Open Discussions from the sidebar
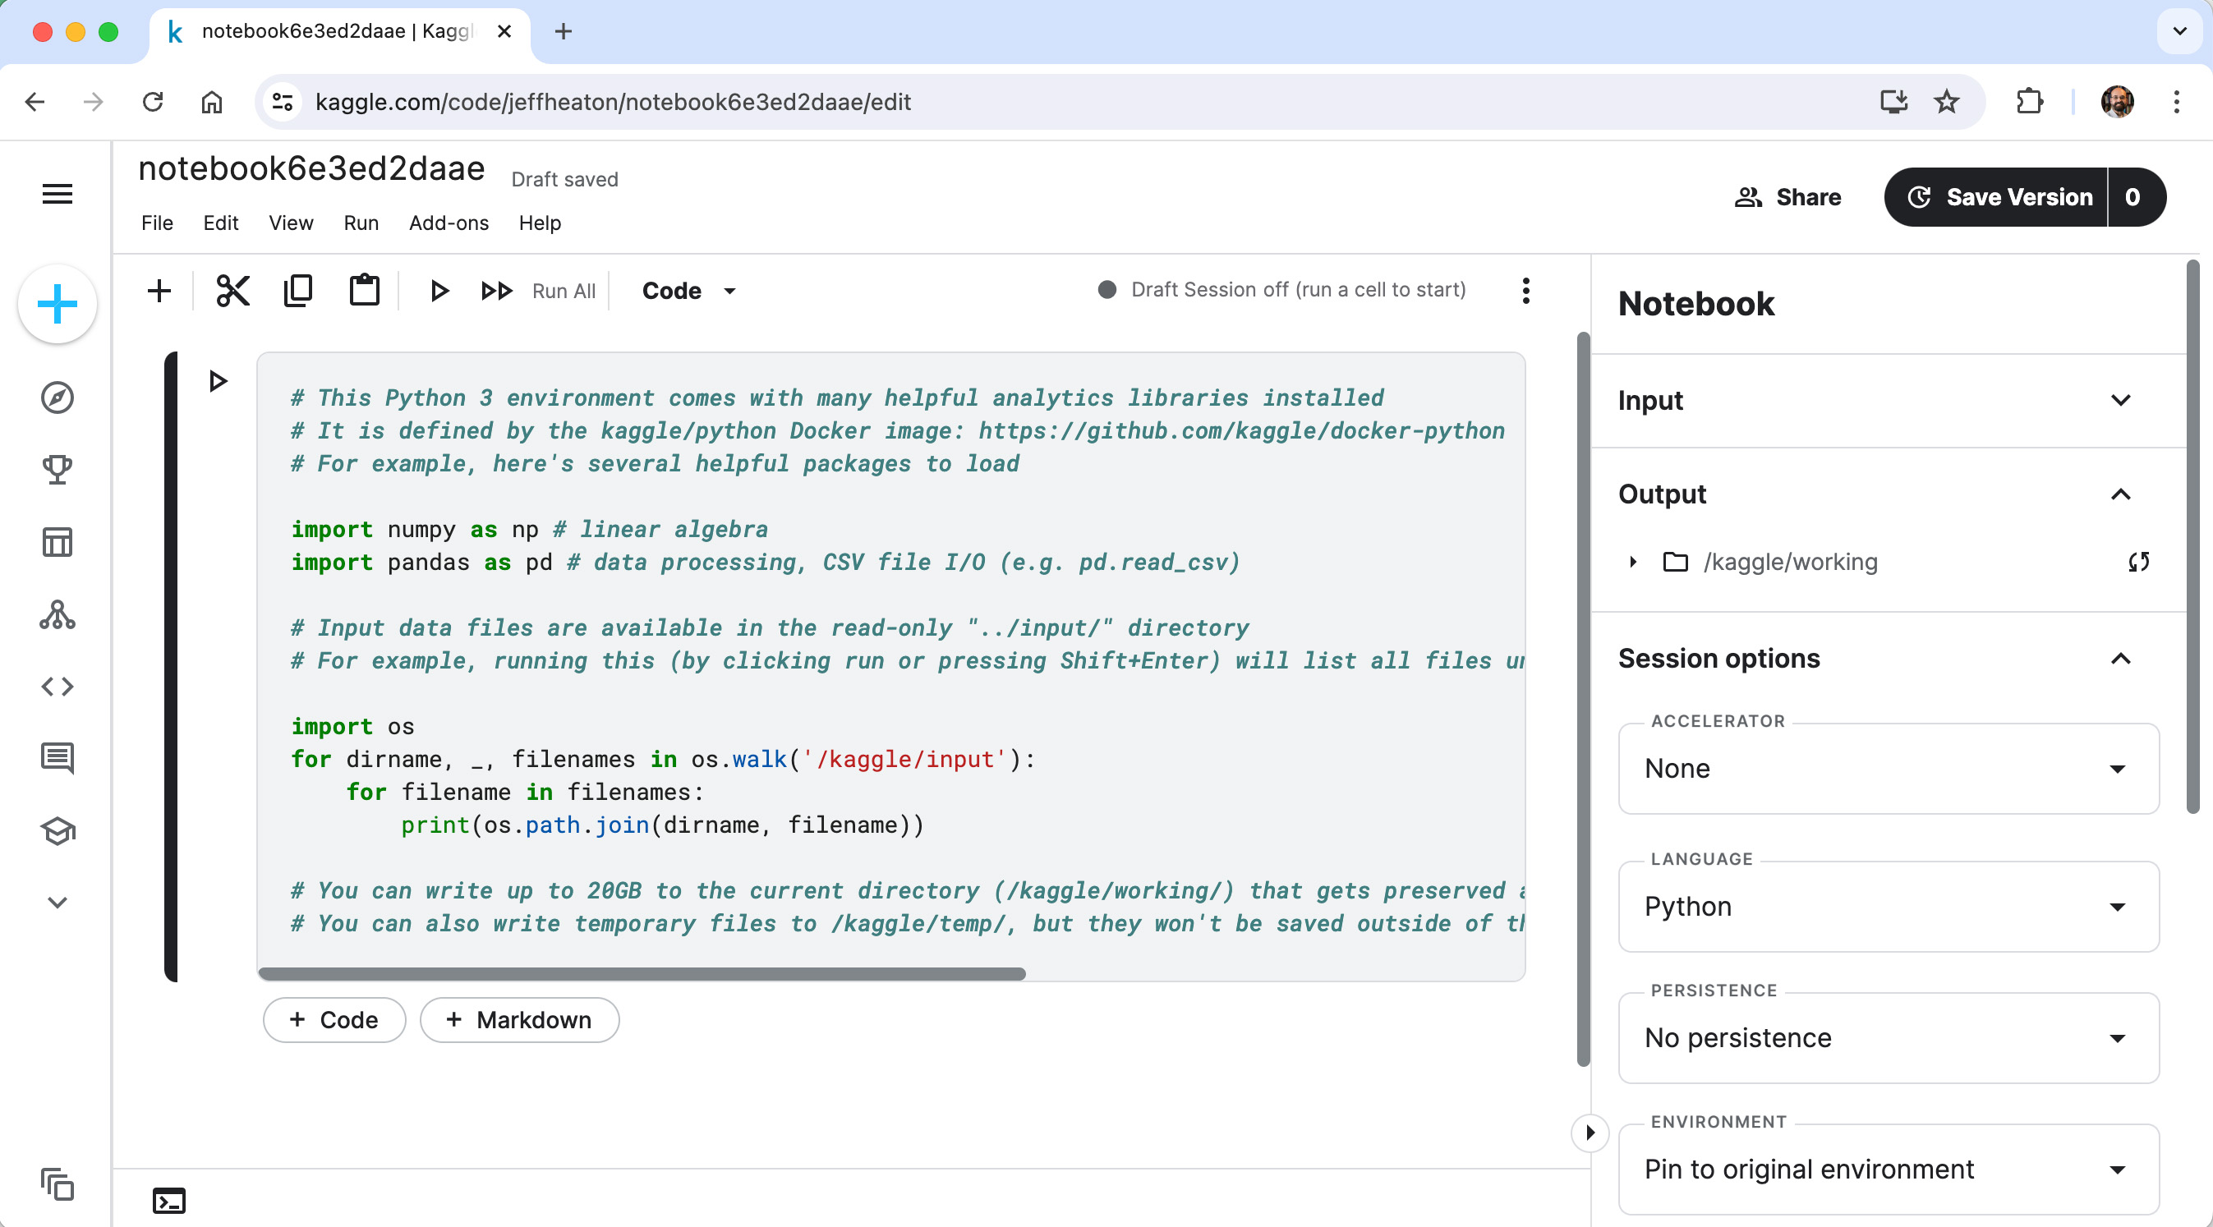The width and height of the screenshot is (2213, 1227). tap(57, 757)
